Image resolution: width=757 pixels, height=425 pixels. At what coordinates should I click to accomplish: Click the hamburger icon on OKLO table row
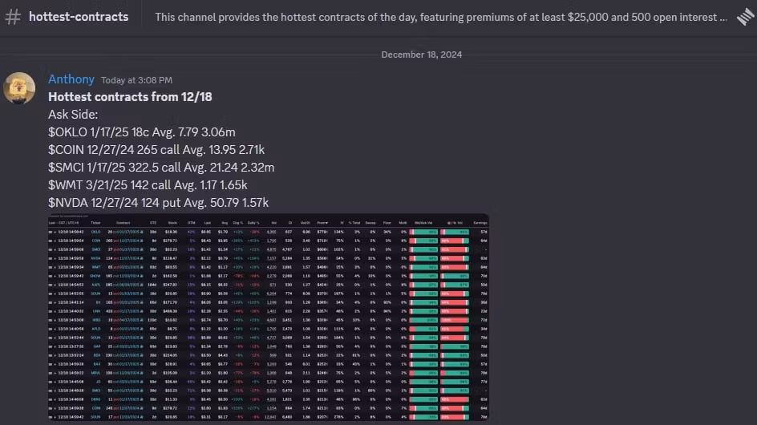[x=51, y=232]
